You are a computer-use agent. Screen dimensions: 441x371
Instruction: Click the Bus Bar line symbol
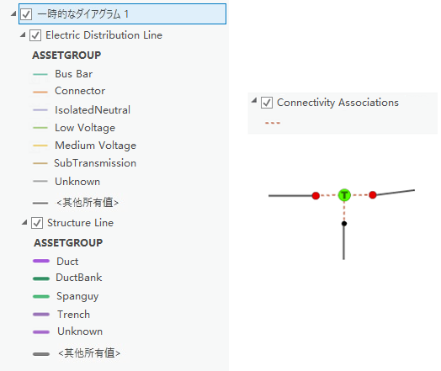(x=40, y=75)
